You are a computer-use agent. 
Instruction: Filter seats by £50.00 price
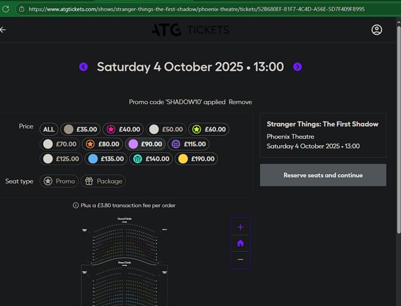tap(166, 130)
